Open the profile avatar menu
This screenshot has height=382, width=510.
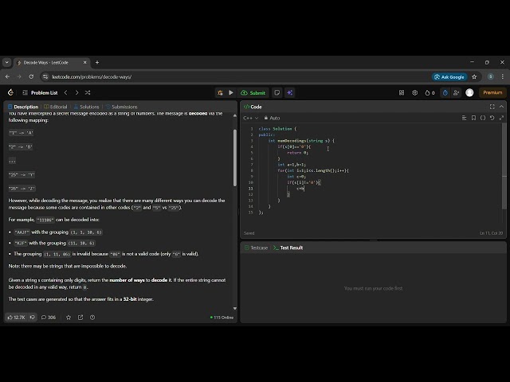pyautogui.click(x=469, y=92)
